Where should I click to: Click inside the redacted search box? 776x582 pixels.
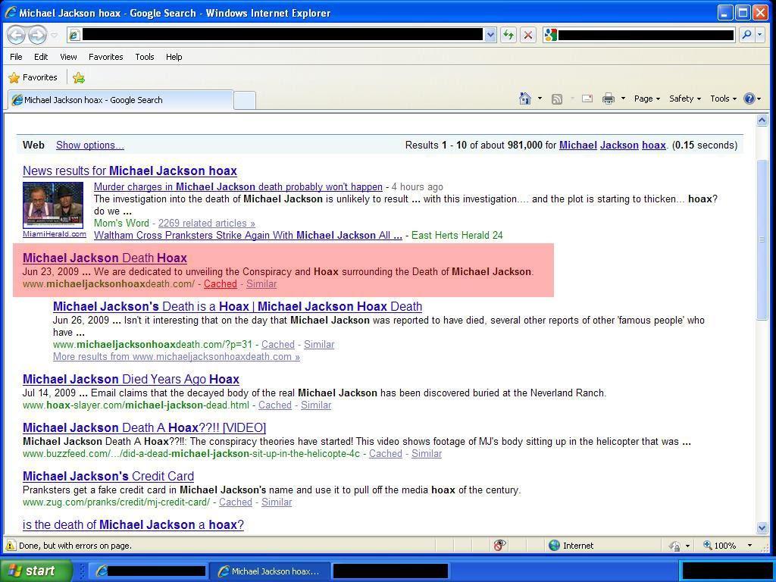click(646, 35)
